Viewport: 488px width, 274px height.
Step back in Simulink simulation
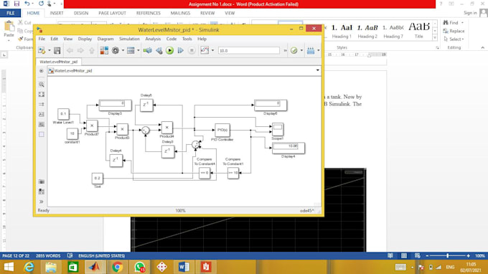point(159,50)
